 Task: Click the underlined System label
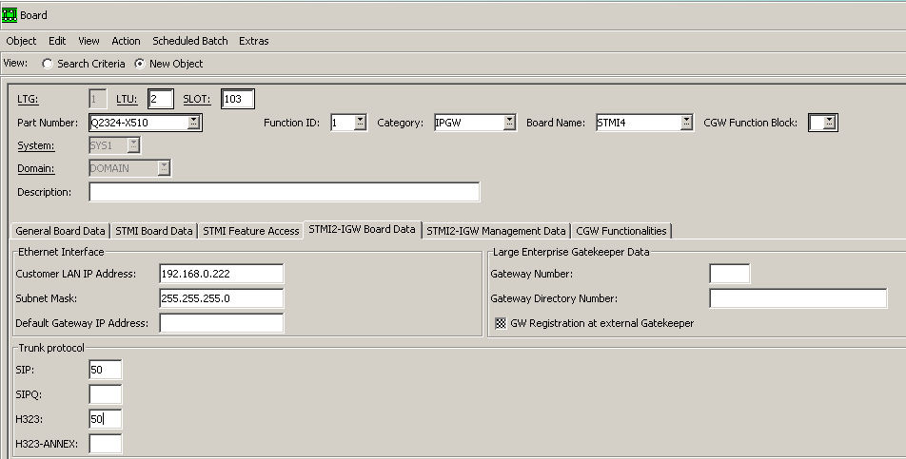(x=36, y=146)
